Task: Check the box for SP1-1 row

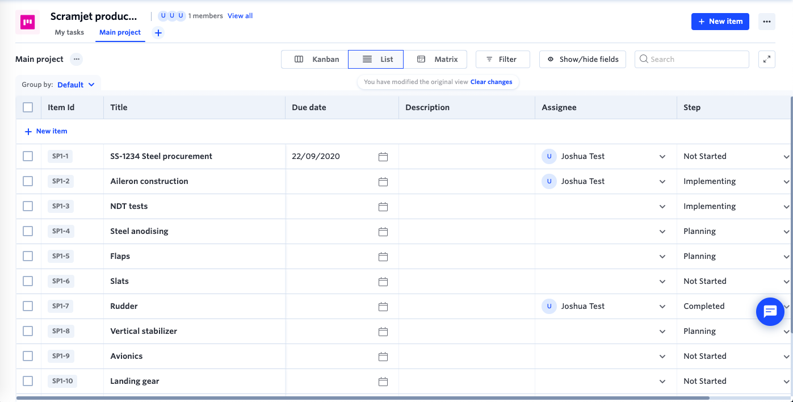Action: tap(28, 156)
